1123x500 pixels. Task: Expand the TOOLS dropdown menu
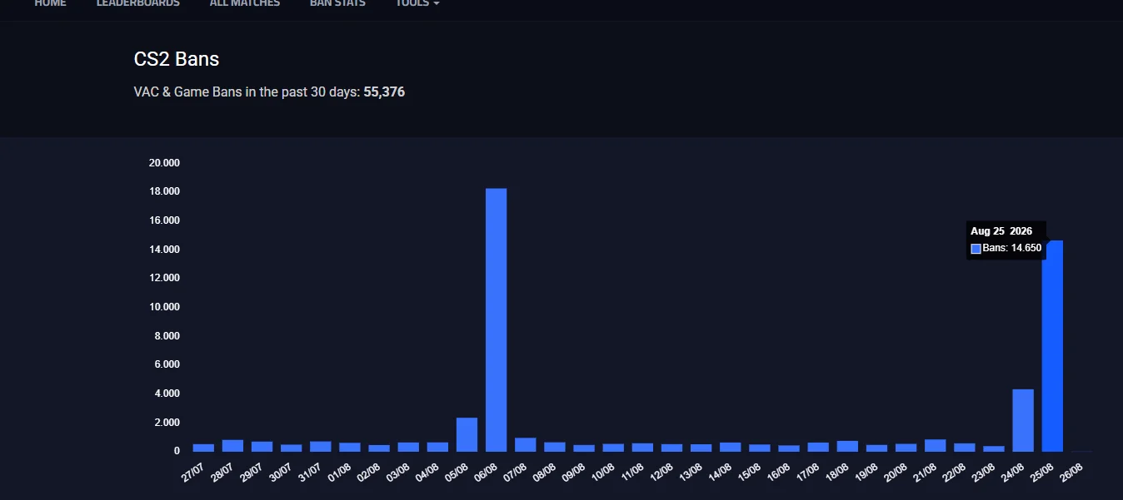(x=417, y=3)
